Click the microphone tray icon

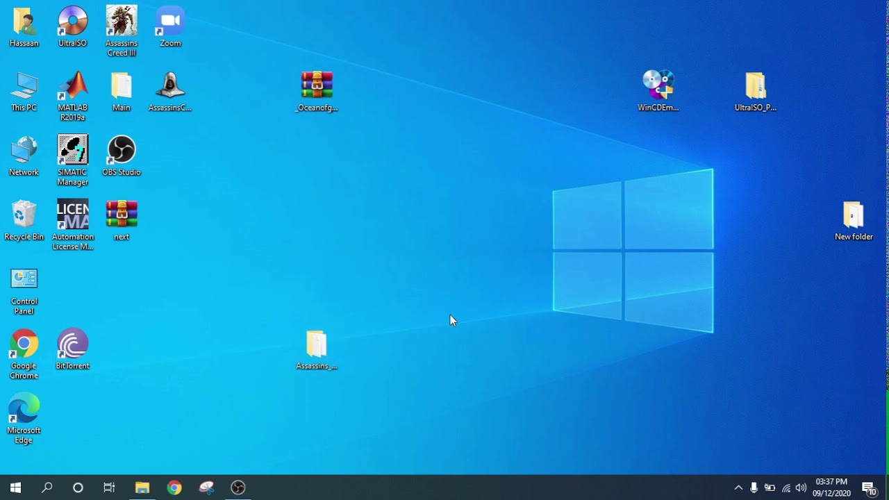[754, 487]
